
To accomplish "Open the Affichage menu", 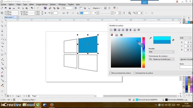I will (x=62, y=4).
